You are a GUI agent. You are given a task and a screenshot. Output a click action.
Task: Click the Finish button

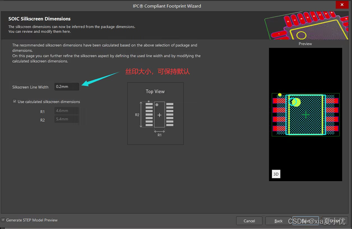[335, 221]
